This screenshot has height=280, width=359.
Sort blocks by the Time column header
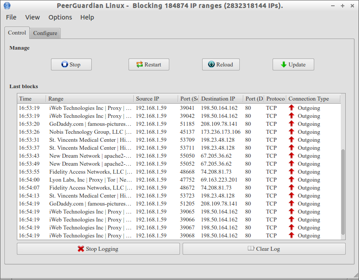click(x=31, y=99)
